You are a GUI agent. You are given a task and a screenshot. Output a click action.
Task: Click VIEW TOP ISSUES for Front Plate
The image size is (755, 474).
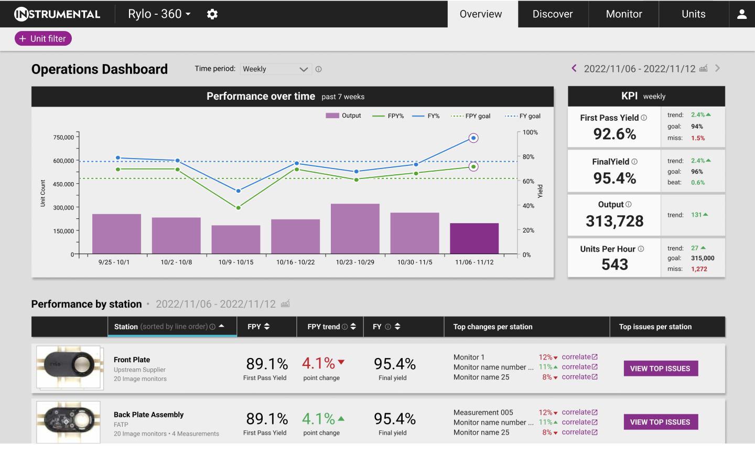[660, 368]
